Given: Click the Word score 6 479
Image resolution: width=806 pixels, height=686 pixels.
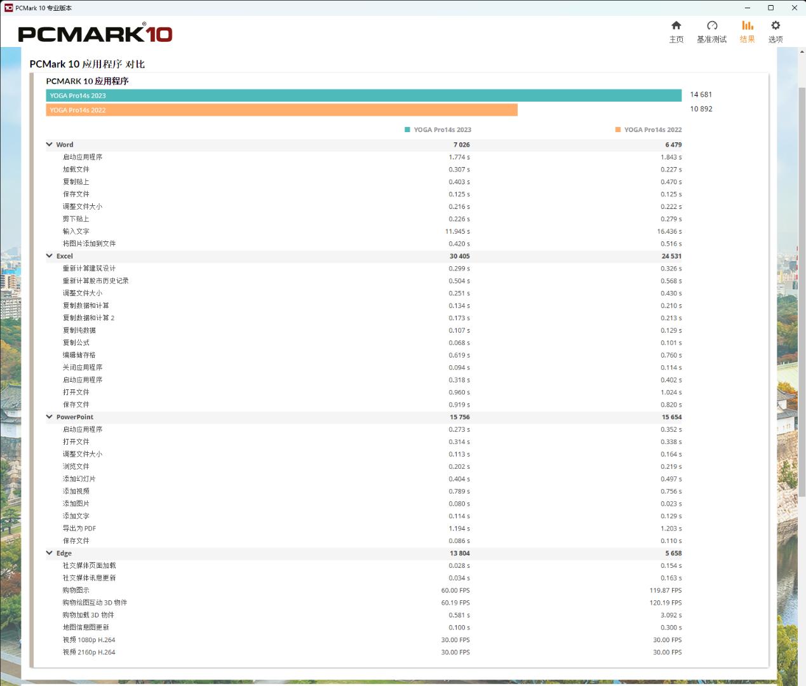Looking at the screenshot, I should [673, 145].
